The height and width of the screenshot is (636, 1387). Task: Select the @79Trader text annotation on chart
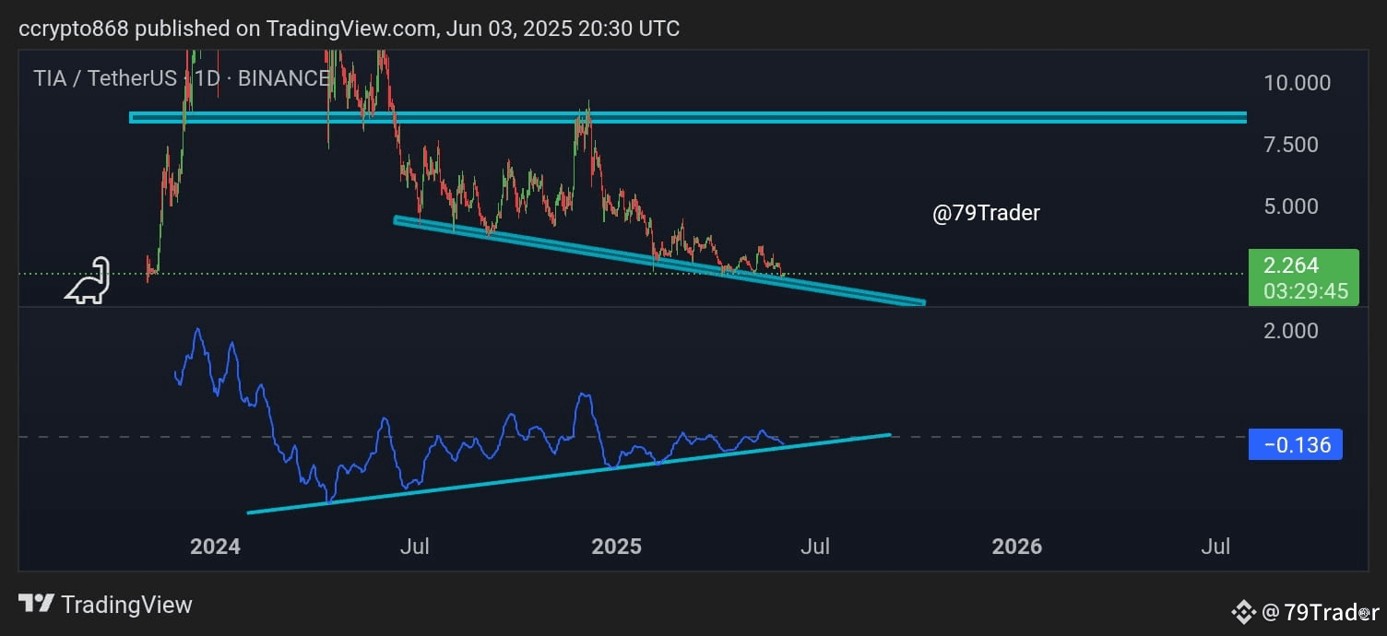[986, 213]
